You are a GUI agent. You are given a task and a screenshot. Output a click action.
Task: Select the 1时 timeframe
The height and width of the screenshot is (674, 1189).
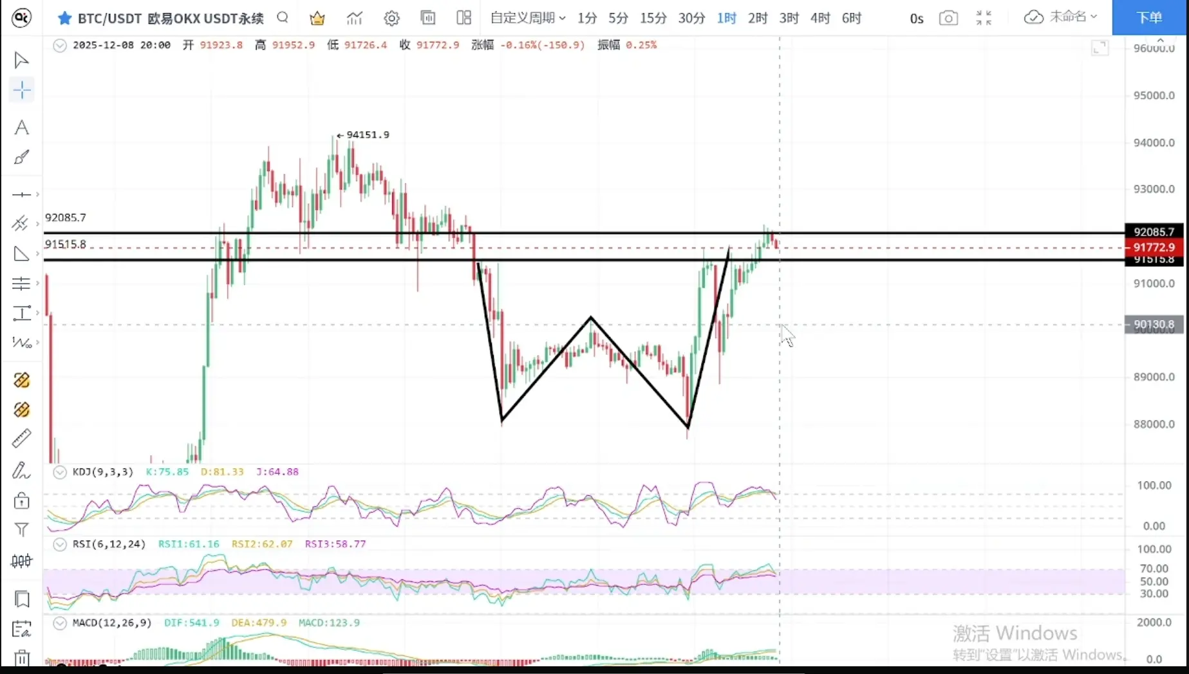(x=726, y=18)
